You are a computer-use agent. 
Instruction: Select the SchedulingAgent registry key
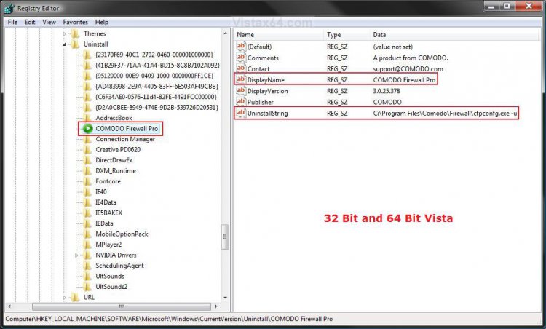pos(119,266)
